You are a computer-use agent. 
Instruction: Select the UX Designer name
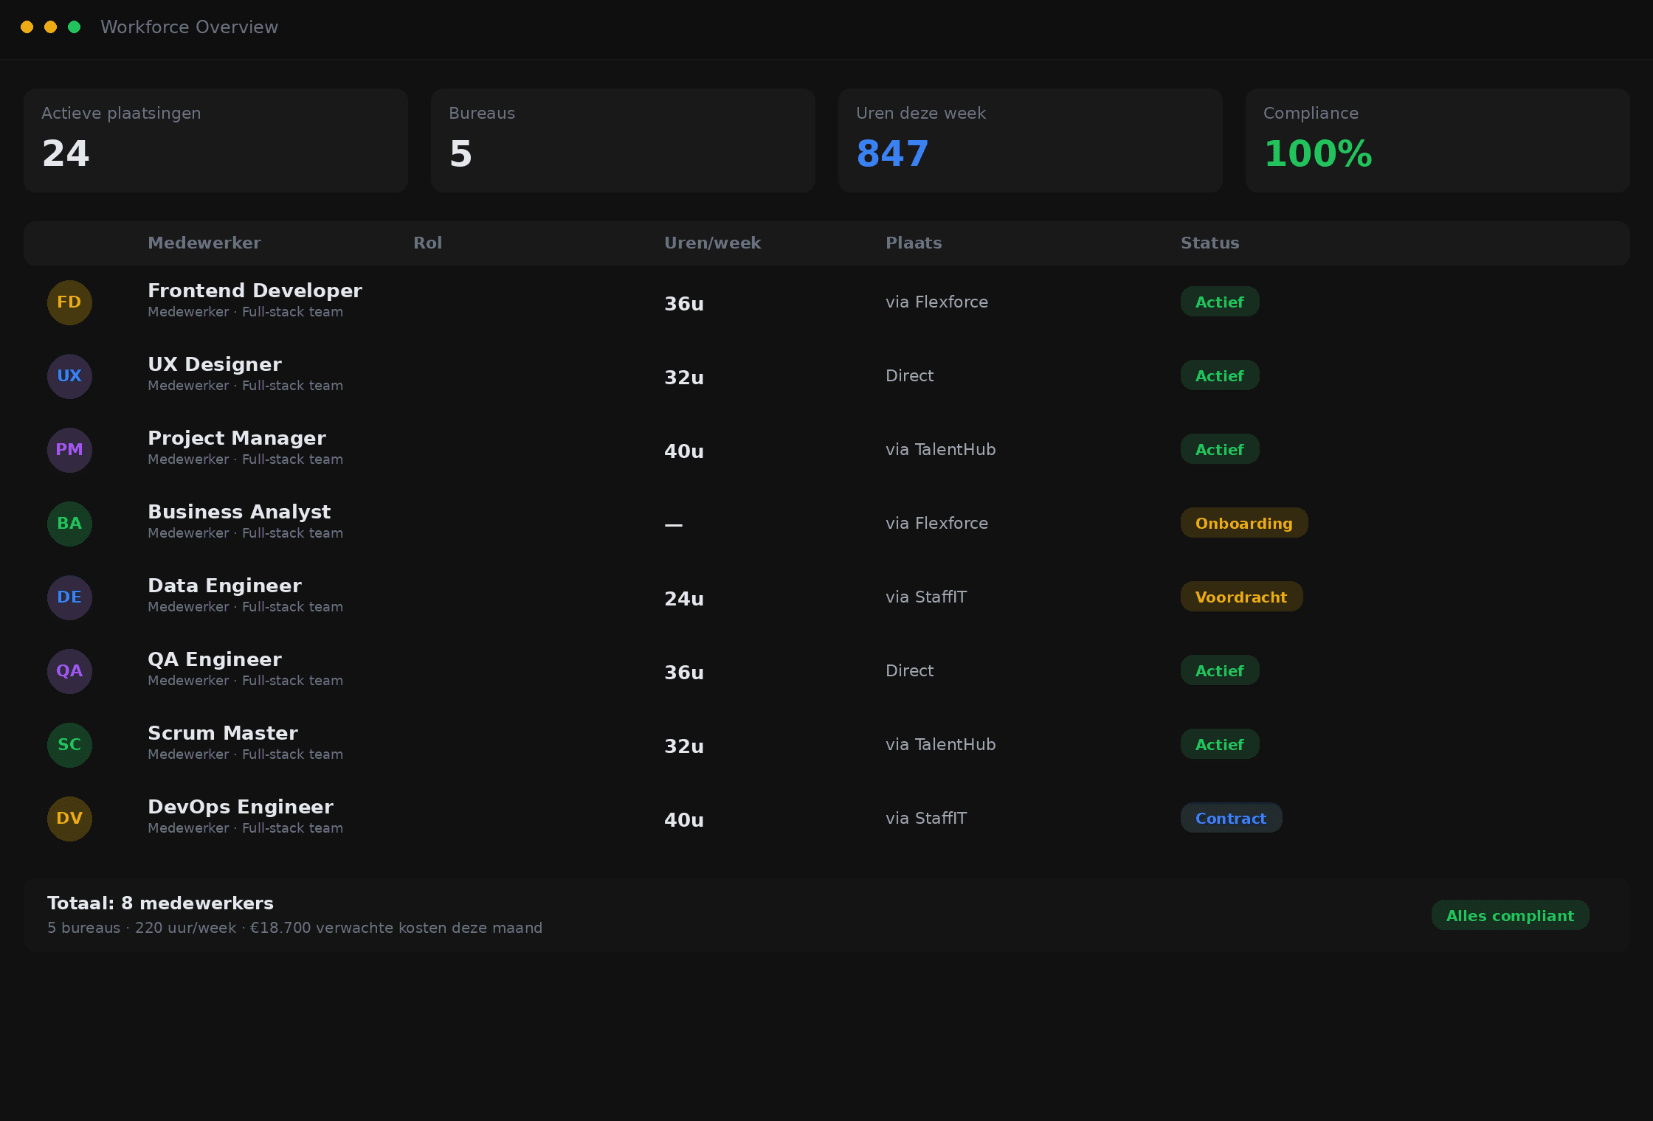tap(215, 364)
